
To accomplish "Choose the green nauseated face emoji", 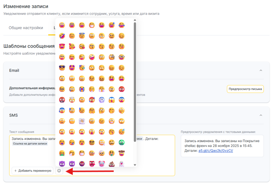I will click(122, 142).
